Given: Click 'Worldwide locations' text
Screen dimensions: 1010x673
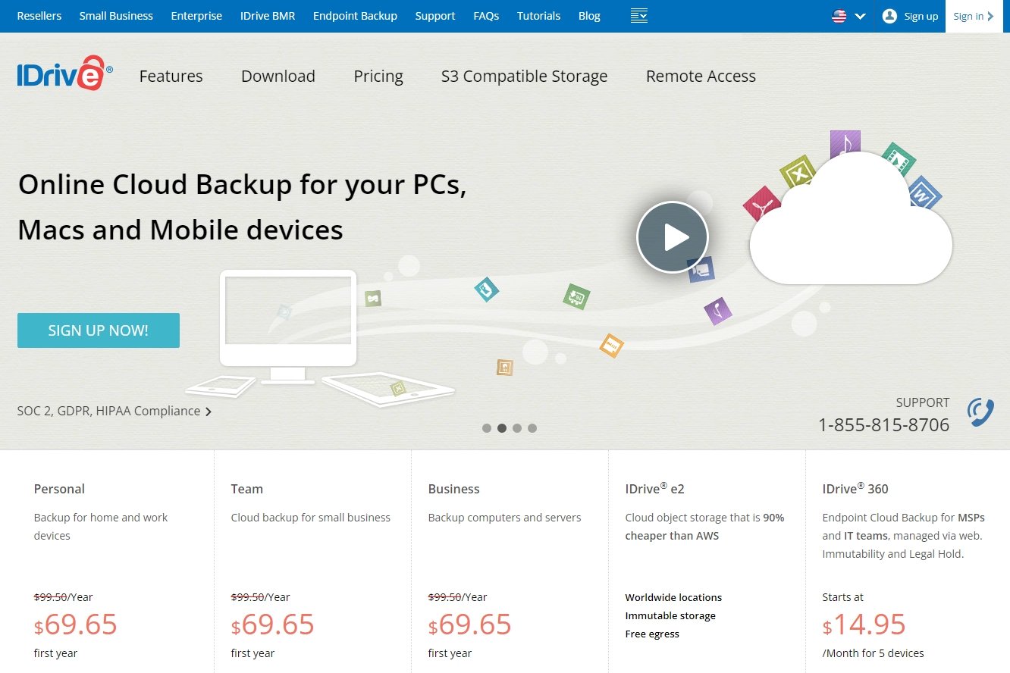Looking at the screenshot, I should tap(673, 597).
